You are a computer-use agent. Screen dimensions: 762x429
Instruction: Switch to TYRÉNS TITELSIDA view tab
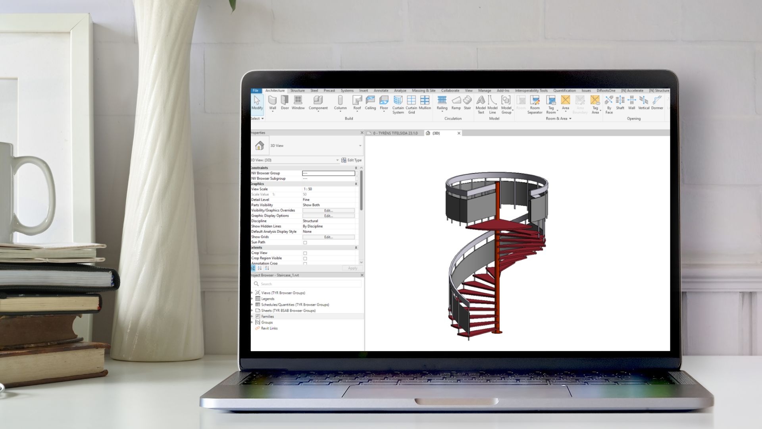[395, 133]
